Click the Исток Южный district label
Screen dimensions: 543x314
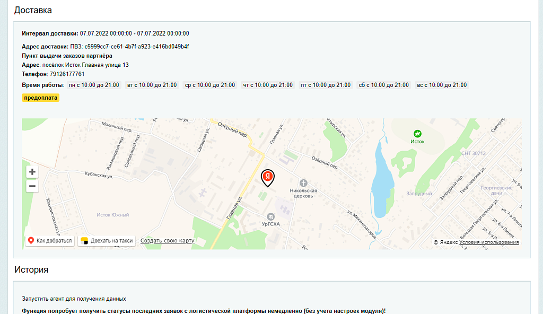[x=112, y=215]
